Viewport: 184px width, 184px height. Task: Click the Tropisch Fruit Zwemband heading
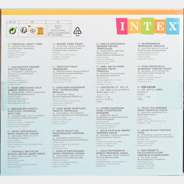(x=65, y=68)
